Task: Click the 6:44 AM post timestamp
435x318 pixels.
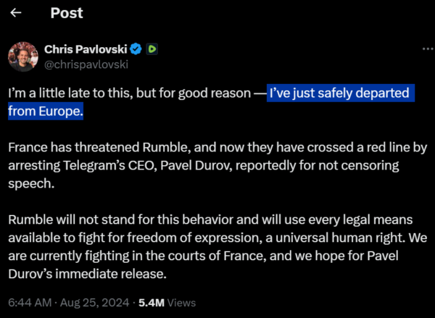Action: 28,302
